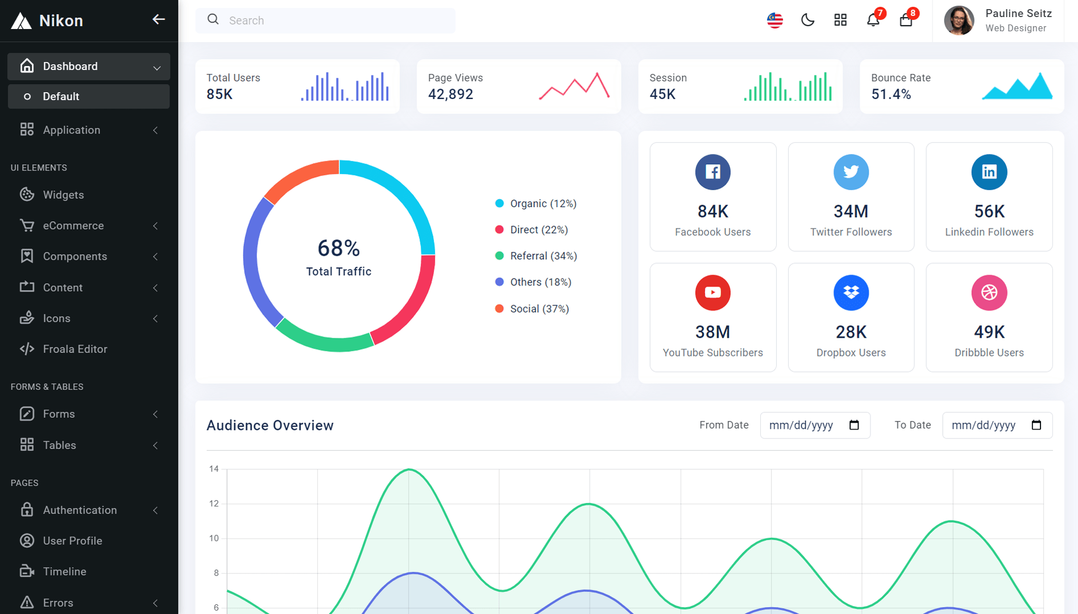This screenshot has height=614, width=1078.
Task: Click the Twitter Followers icon
Action: 851,172
